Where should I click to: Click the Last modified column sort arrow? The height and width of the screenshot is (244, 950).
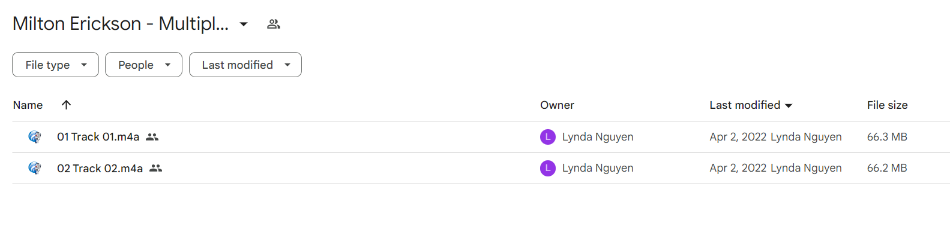[x=789, y=106]
